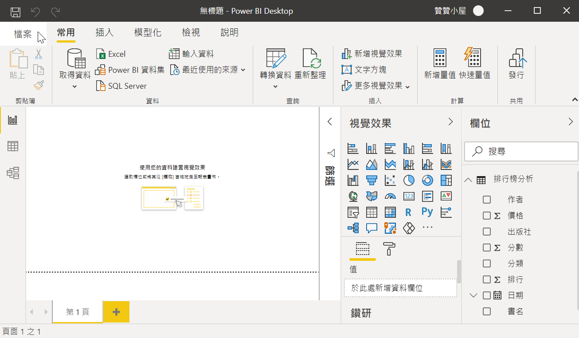The image size is (579, 338).
Task: Check the 作者 field checkbox
Action: click(487, 200)
